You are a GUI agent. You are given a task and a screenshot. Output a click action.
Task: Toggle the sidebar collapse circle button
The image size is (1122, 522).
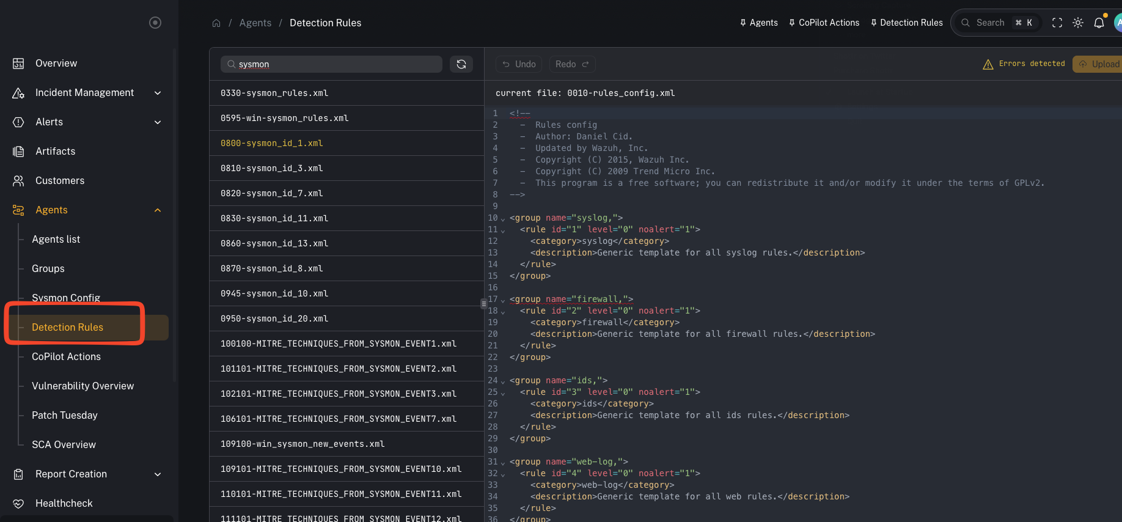pyautogui.click(x=155, y=23)
